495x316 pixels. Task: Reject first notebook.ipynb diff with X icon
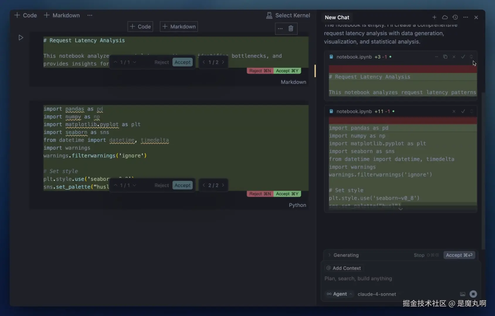pyautogui.click(x=454, y=57)
